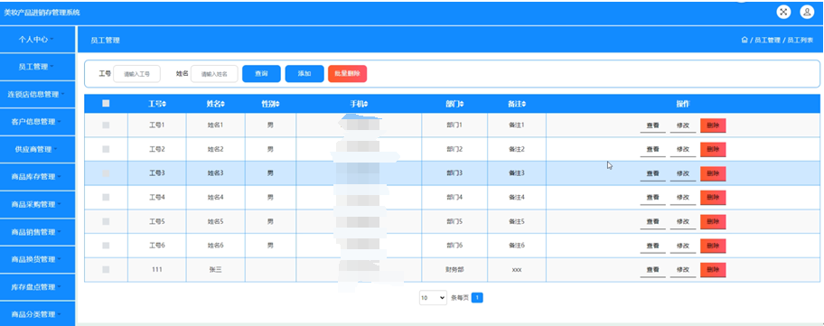Select the 财务部 department cell
This screenshot has width=824, height=326.
(x=454, y=269)
